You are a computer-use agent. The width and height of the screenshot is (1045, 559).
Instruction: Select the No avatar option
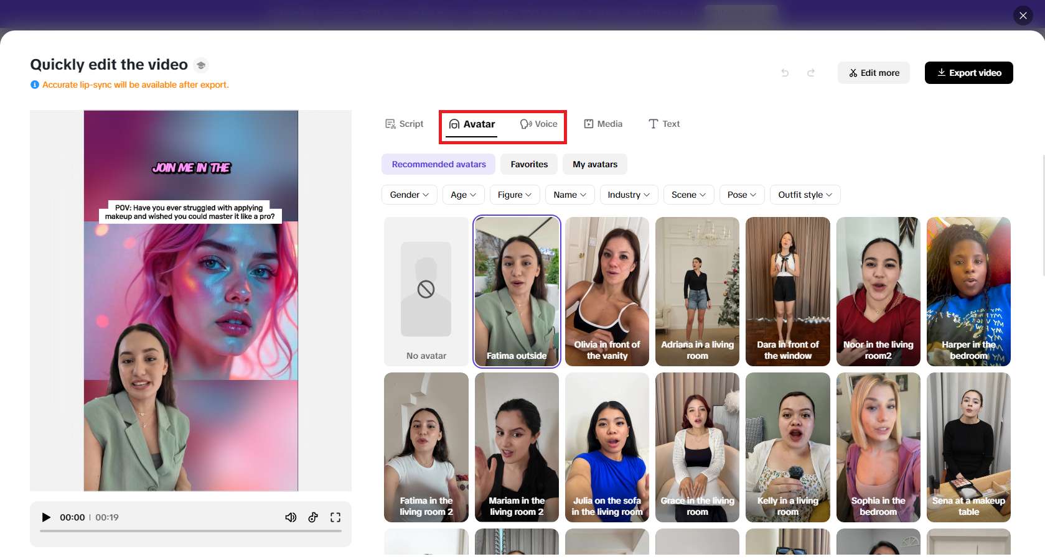pos(426,292)
